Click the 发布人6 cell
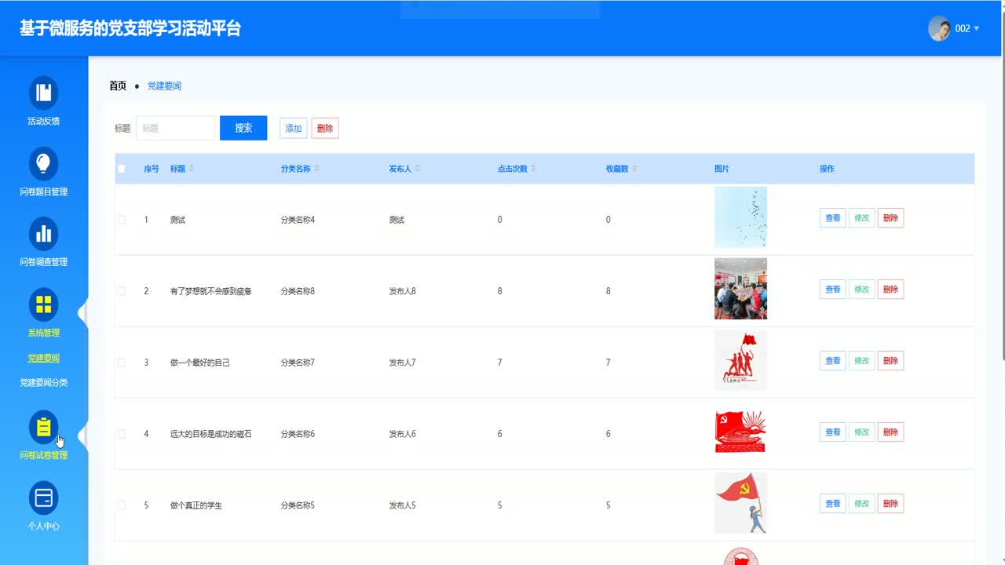Viewport: 1005px width, 565px height. pos(403,434)
